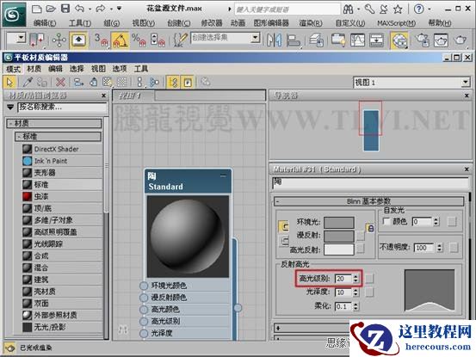
Task: Click the material name field containing 陶
Action: point(370,183)
